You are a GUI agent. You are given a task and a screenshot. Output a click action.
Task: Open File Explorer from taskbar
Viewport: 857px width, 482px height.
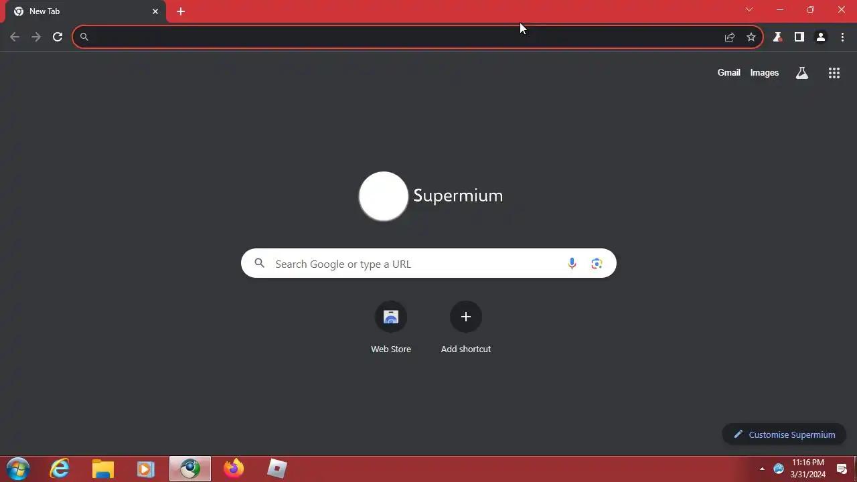(x=103, y=469)
